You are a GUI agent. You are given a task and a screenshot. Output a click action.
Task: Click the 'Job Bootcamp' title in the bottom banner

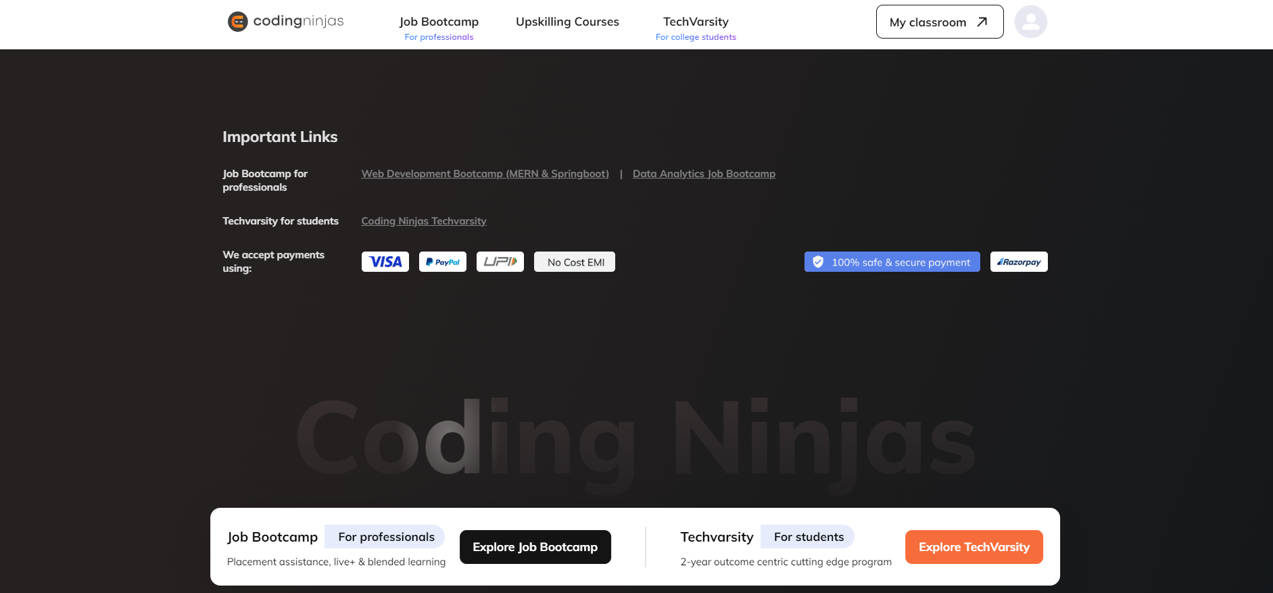[x=272, y=537]
